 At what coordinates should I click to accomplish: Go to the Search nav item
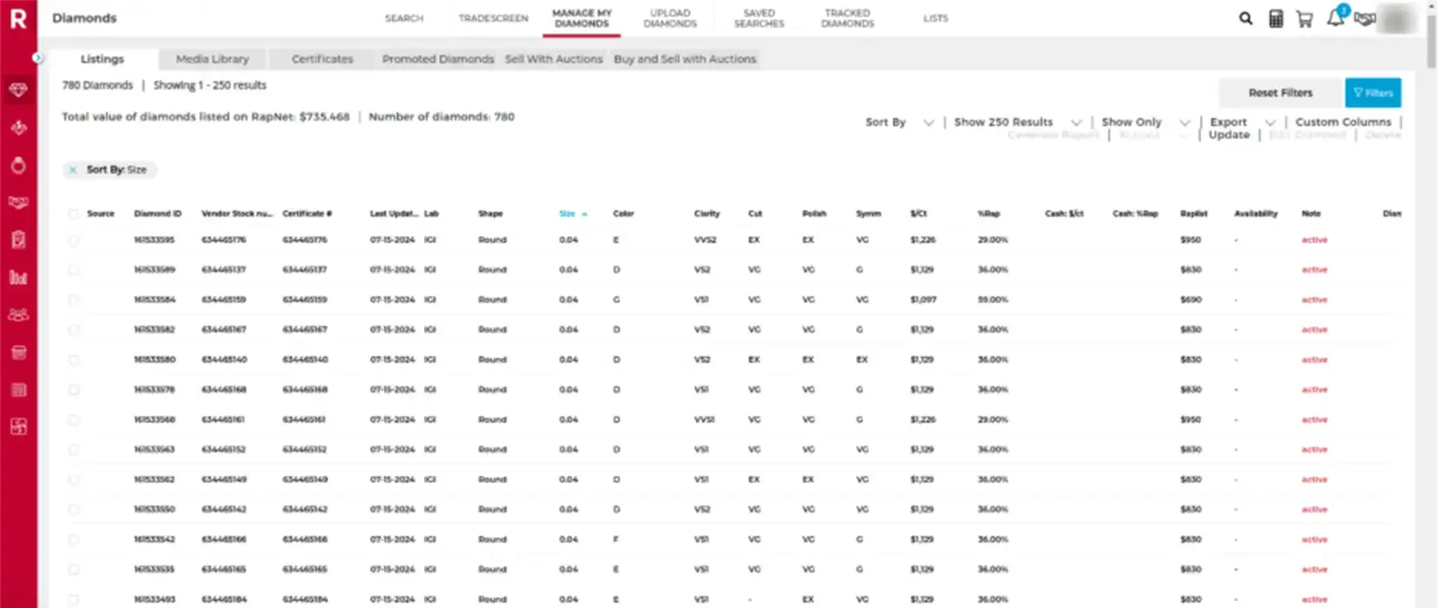[x=404, y=18]
